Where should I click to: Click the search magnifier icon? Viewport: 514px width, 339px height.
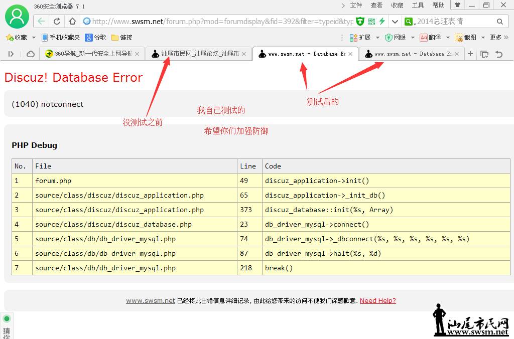tap(499, 22)
